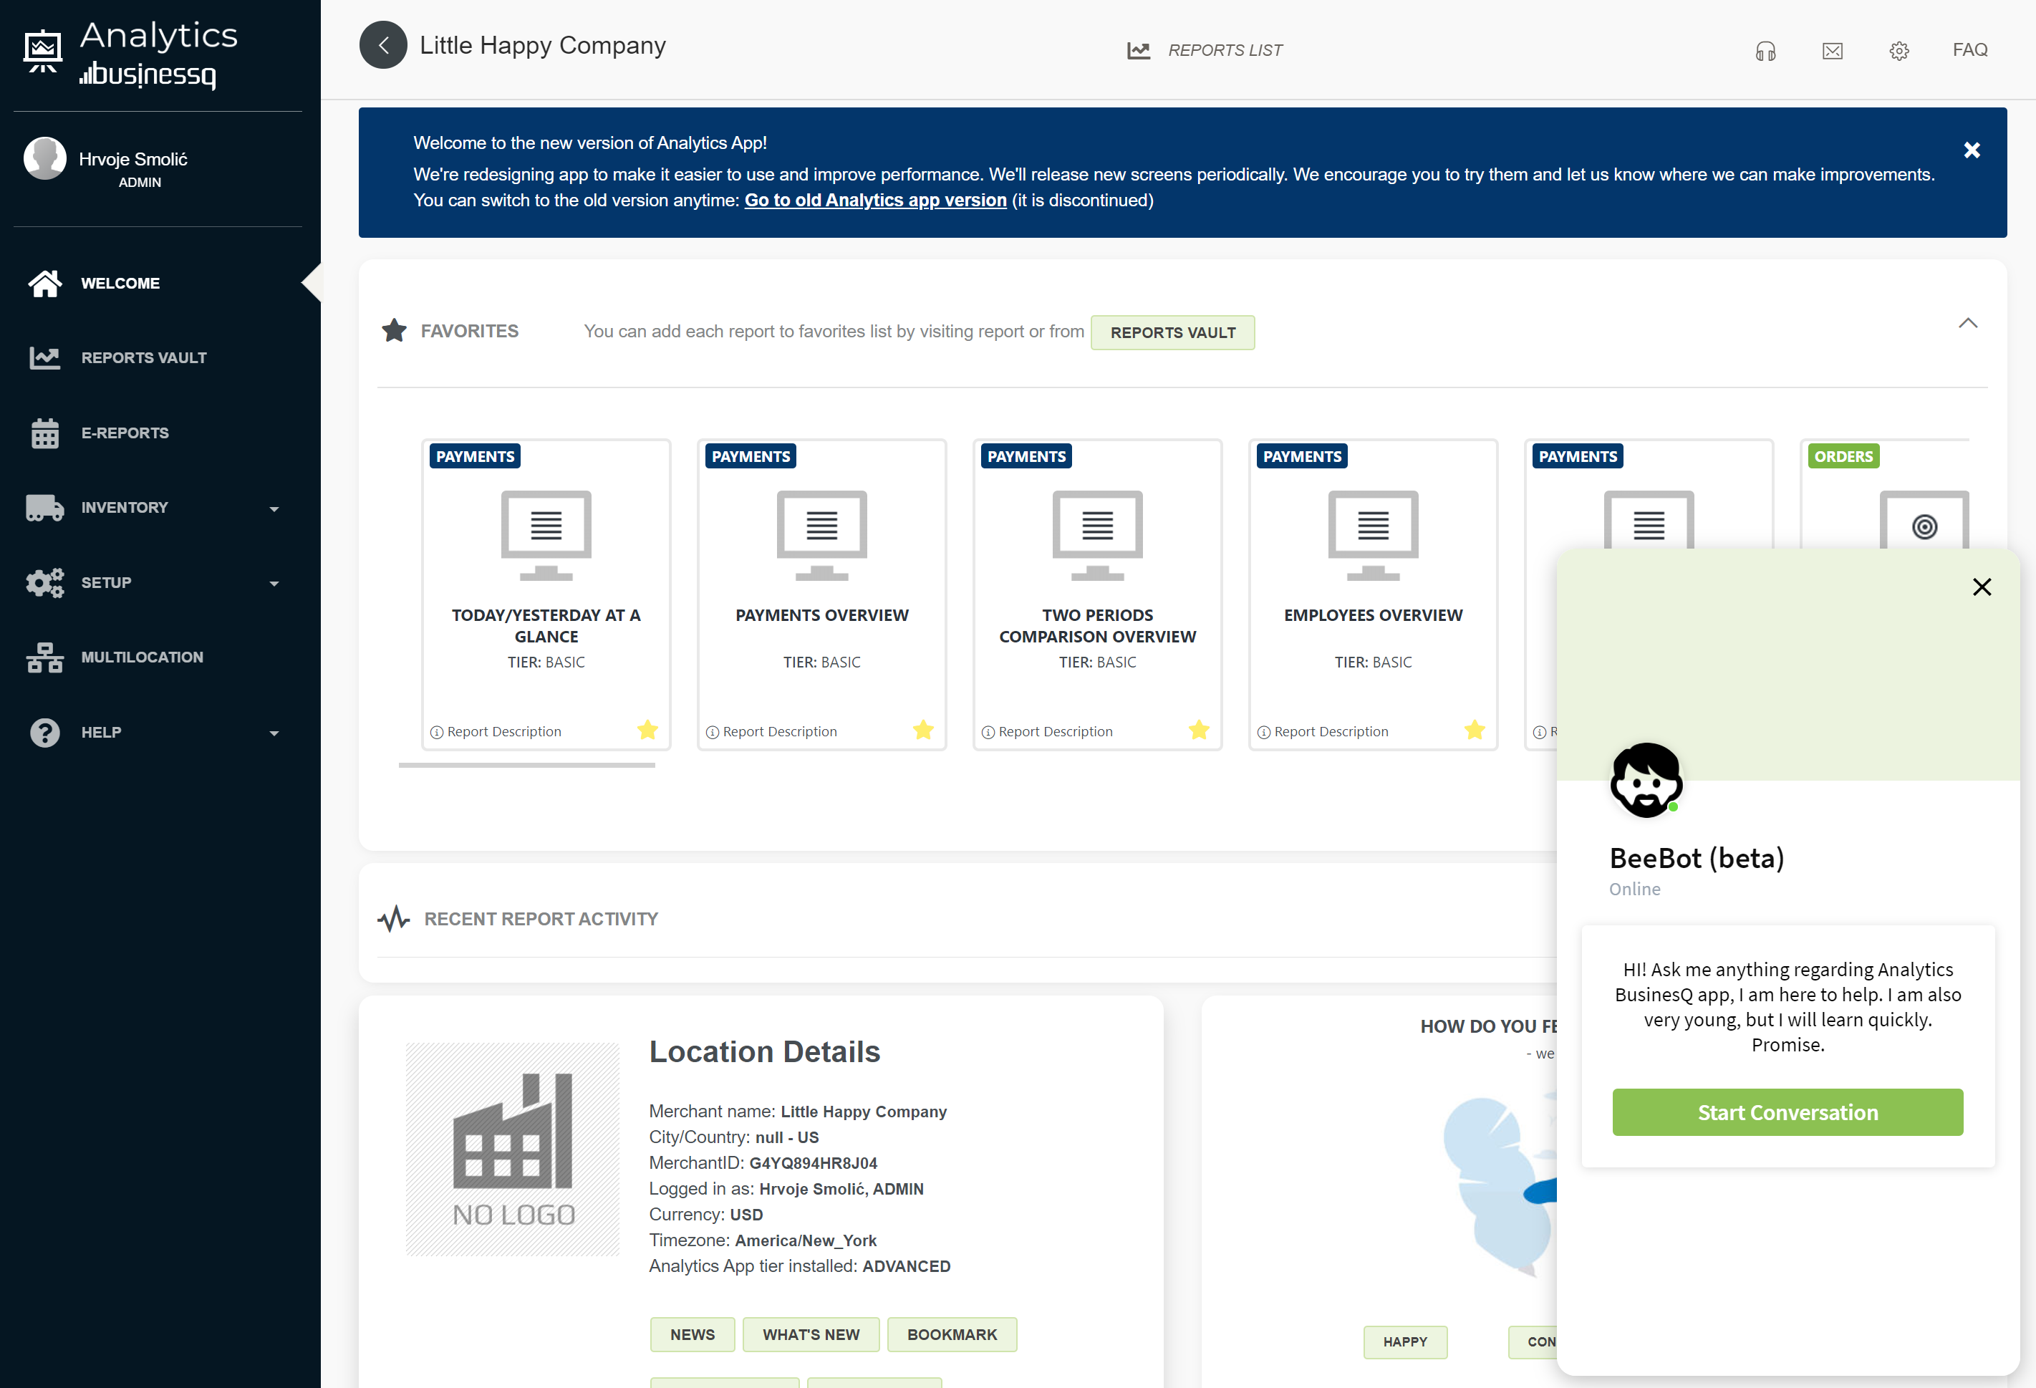Click the Hrvoje Smolić user avatar
Image resolution: width=2036 pixels, height=1388 pixels.
(x=46, y=158)
